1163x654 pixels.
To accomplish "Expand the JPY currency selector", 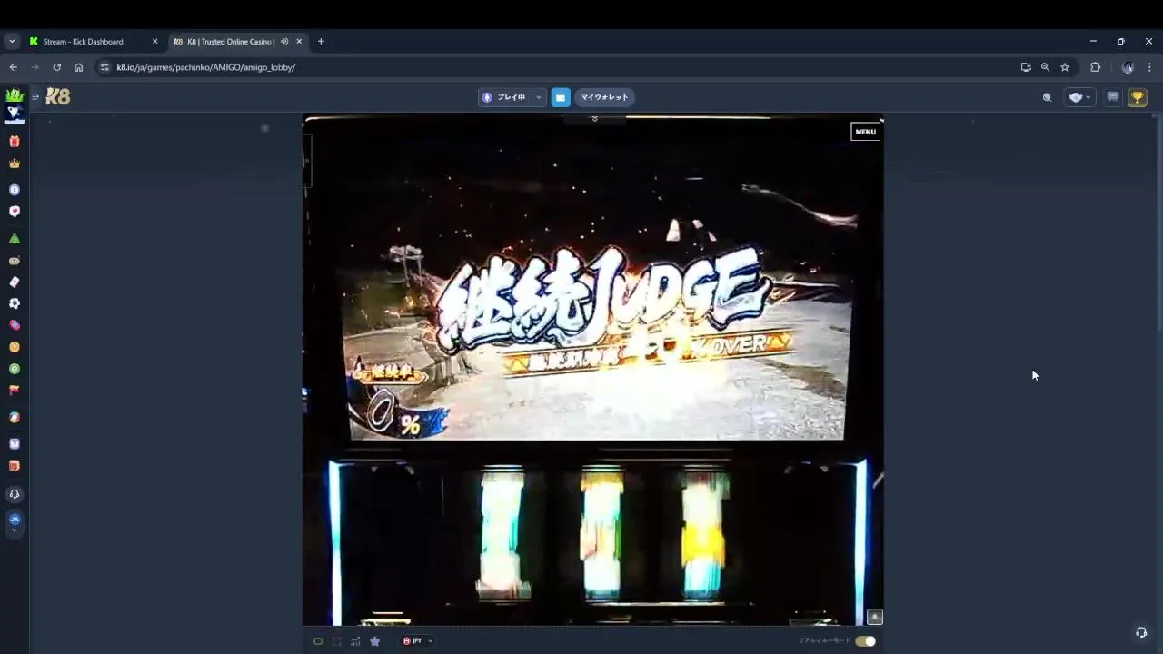I will [417, 641].
